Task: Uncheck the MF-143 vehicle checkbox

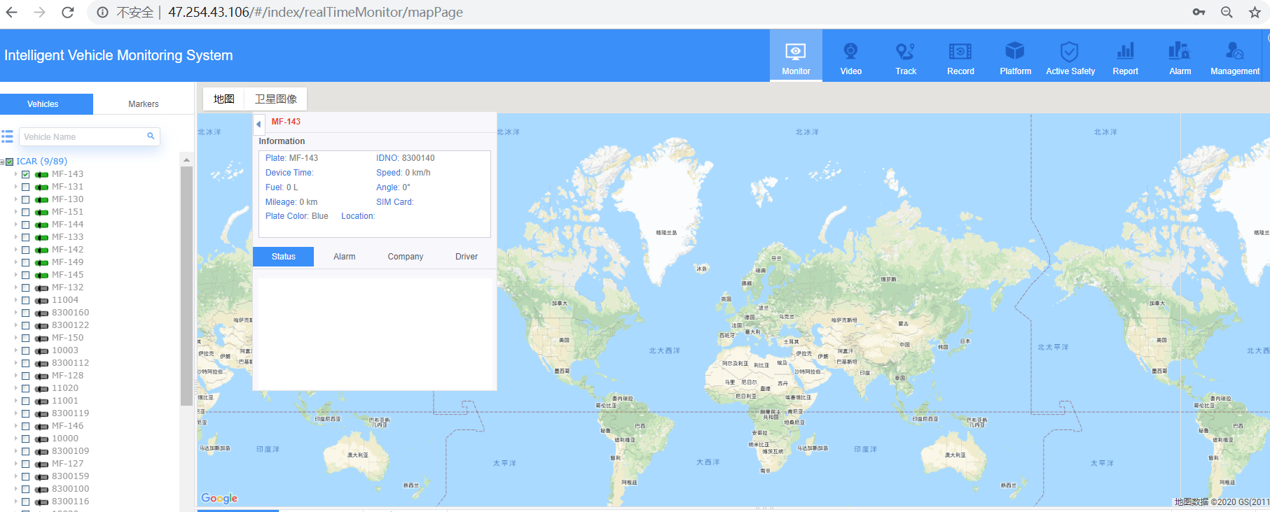Action: tap(26, 174)
